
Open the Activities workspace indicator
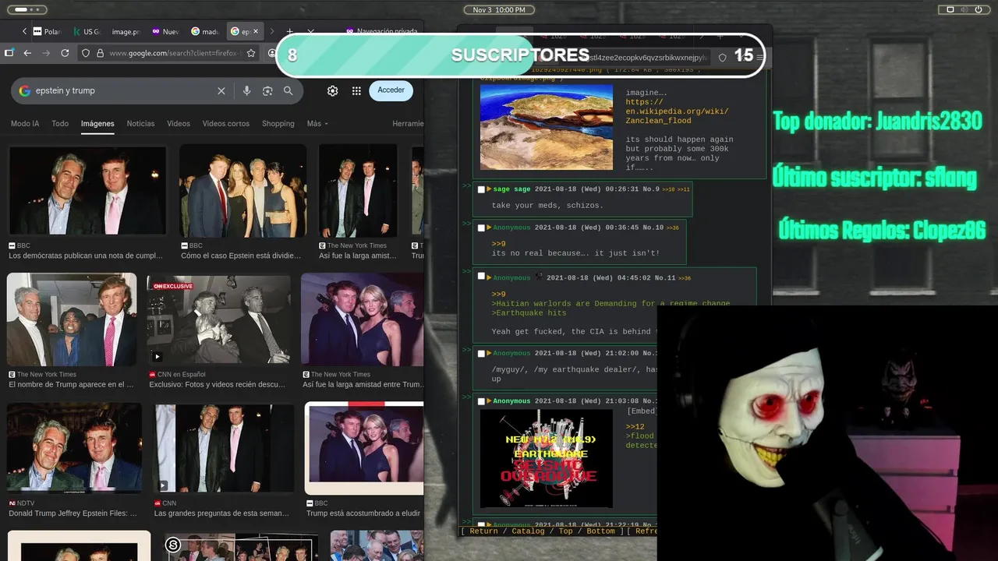click(x=27, y=9)
